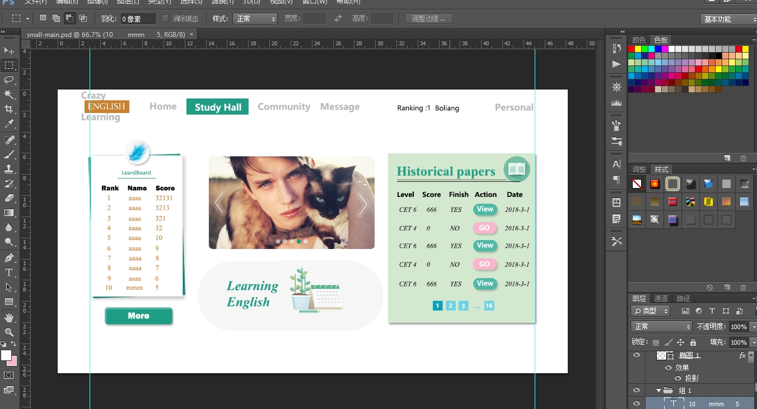The image size is (757, 409).
Task: Pick the red swatch in 色板 panel
Action: tap(632, 49)
